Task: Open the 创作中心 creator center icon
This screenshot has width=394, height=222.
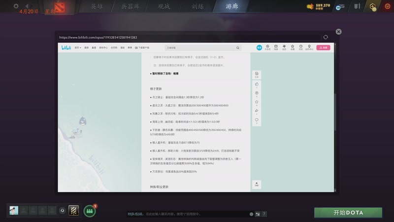Action: point(309,47)
